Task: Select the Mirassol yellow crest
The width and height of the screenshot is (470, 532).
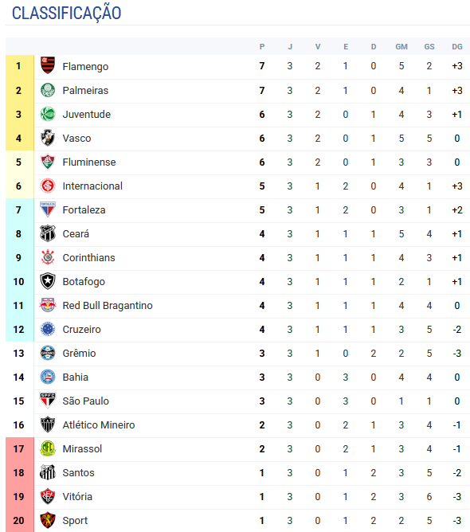Action: point(48,448)
